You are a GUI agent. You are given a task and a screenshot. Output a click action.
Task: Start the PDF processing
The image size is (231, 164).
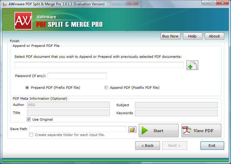(159, 130)
